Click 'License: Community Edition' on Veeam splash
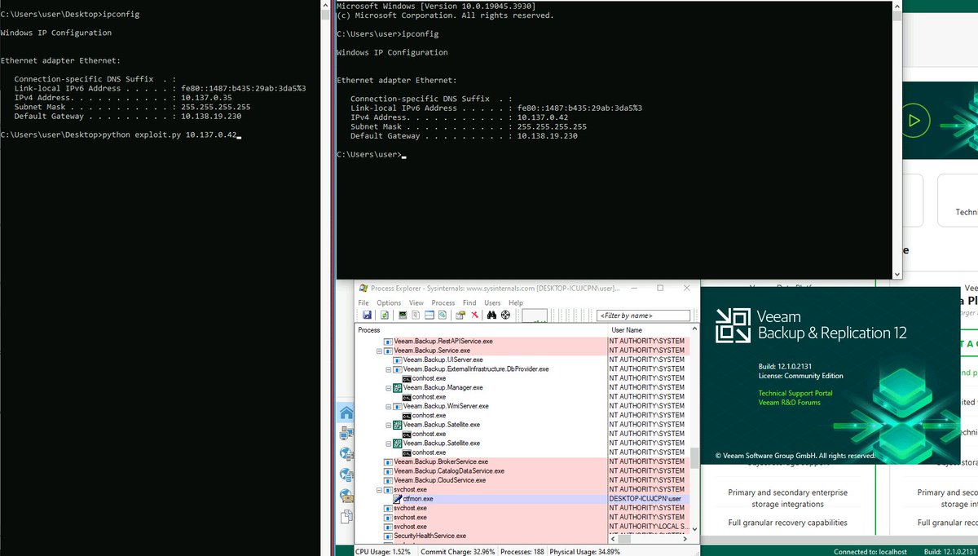The image size is (978, 556). point(800,376)
